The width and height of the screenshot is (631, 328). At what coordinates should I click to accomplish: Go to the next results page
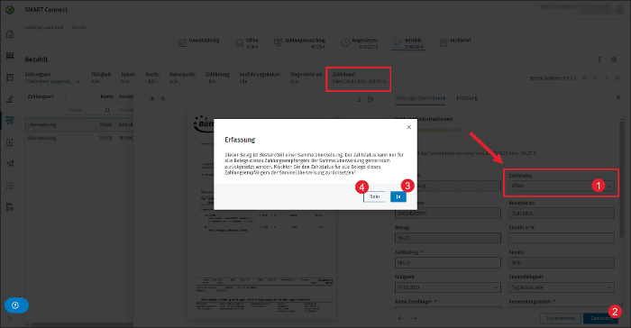(606, 78)
